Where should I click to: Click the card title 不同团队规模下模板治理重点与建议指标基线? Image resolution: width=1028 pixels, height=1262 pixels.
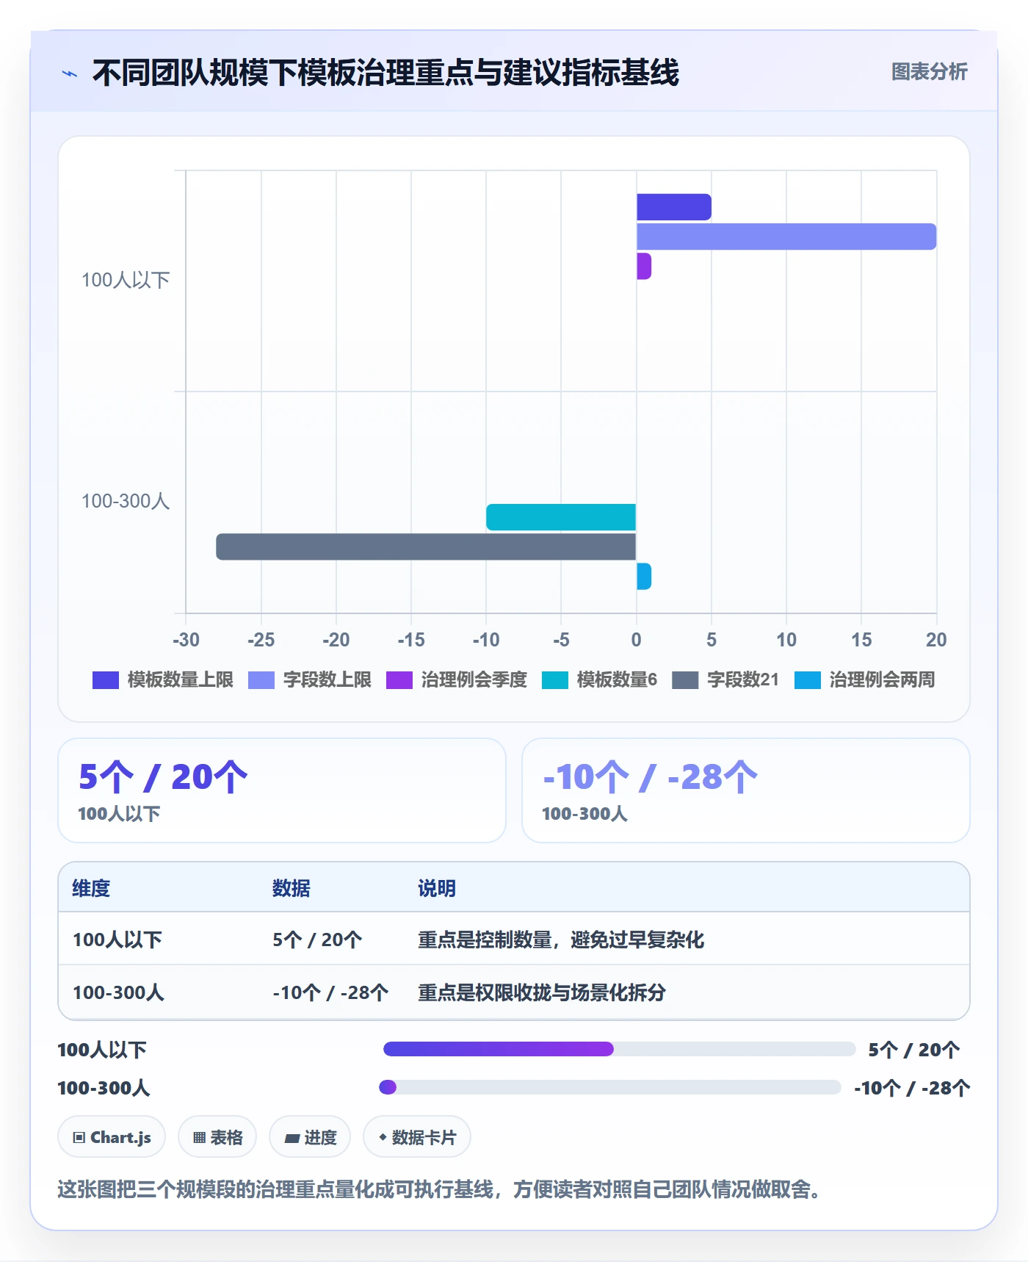pos(385,73)
